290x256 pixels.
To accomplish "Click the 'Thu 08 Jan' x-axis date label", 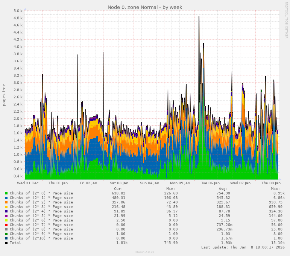I will [271, 183].
